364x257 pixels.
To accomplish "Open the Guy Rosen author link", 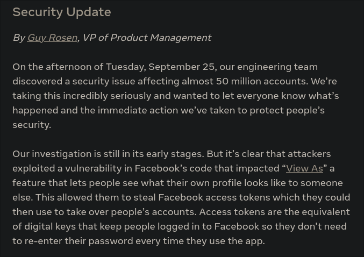I will click(x=52, y=38).
